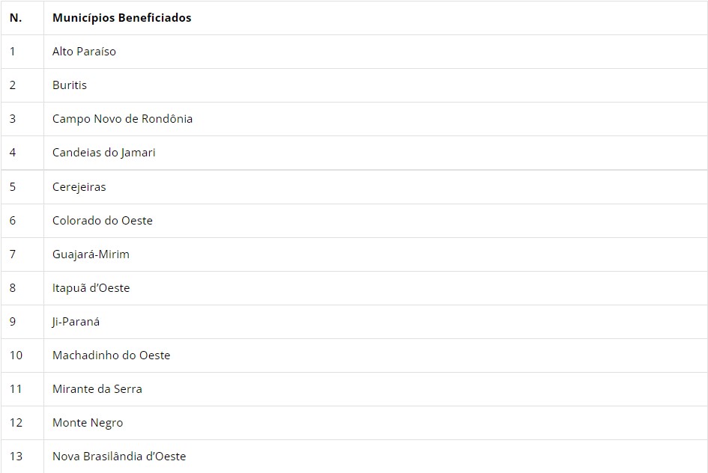
Task: Click the 'N.' column header
Action: click(x=16, y=18)
